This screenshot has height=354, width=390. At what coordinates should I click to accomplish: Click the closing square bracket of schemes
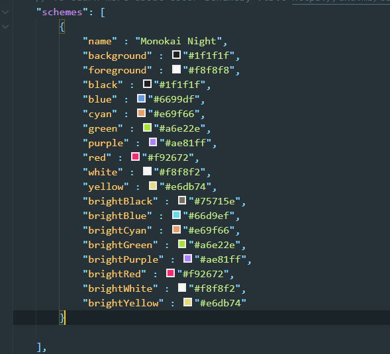[39, 347]
